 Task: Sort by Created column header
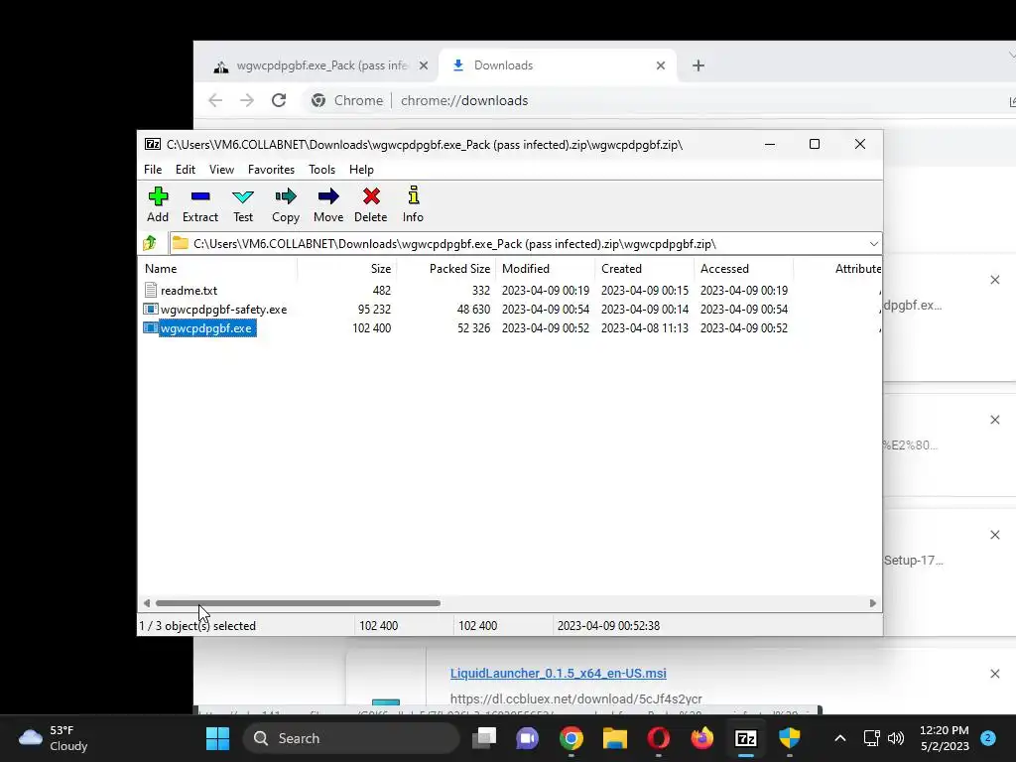coord(645,268)
